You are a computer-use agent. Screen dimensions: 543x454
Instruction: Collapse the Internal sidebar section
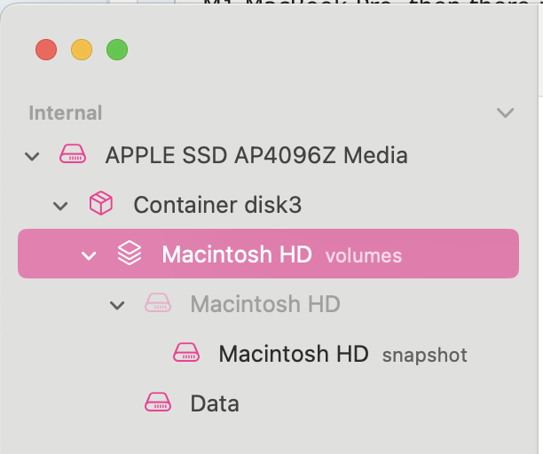[x=506, y=113]
